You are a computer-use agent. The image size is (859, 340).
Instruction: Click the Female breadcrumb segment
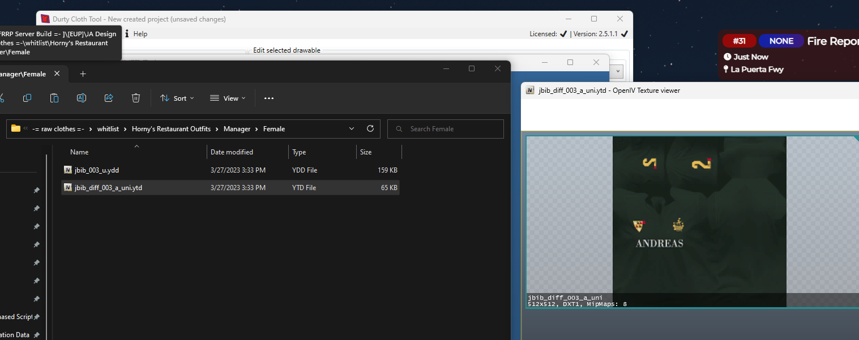[274, 129]
